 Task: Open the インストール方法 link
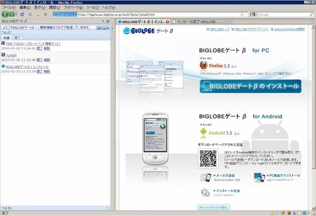tap(227, 191)
